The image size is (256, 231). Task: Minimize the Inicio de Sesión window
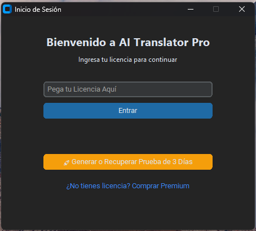pyautogui.click(x=191, y=9)
